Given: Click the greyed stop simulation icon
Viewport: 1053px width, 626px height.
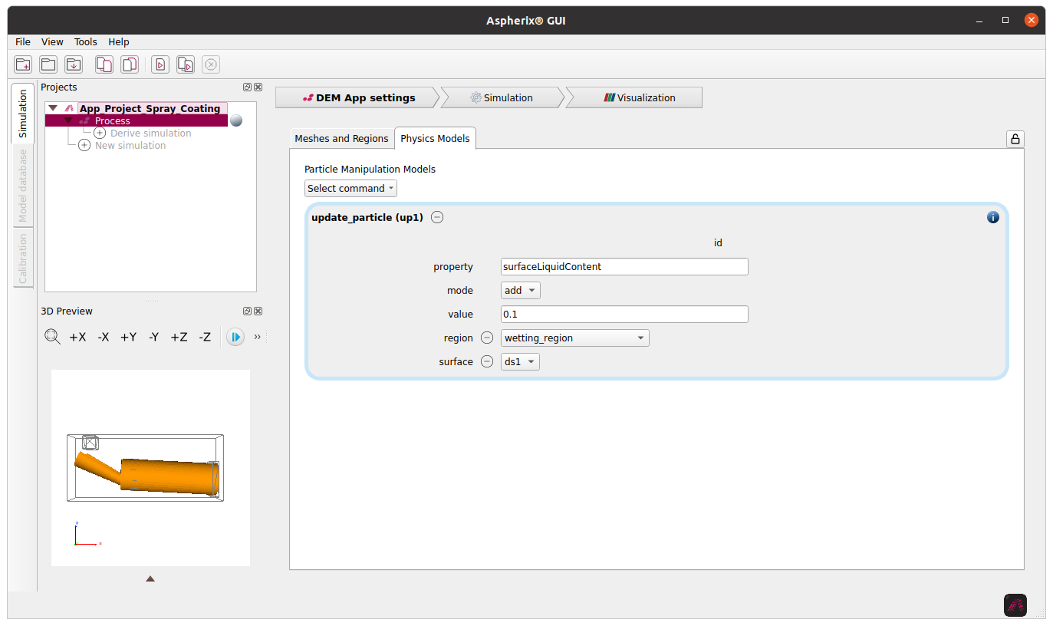Looking at the screenshot, I should point(211,64).
